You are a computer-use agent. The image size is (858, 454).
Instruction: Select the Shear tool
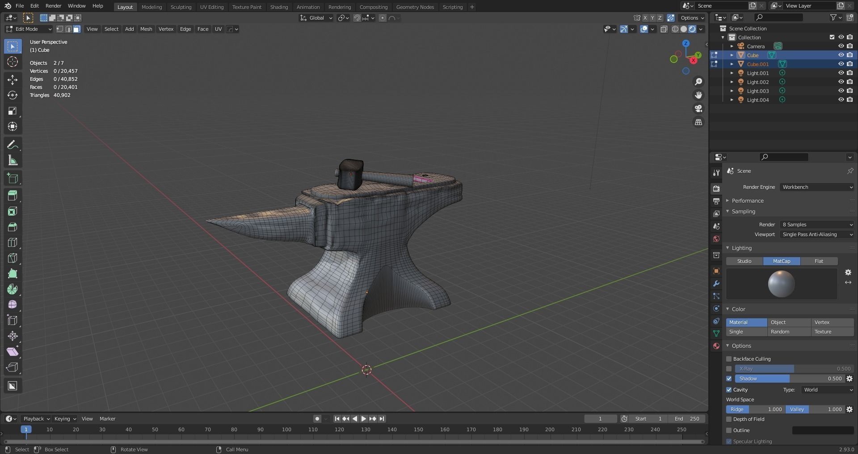13,352
